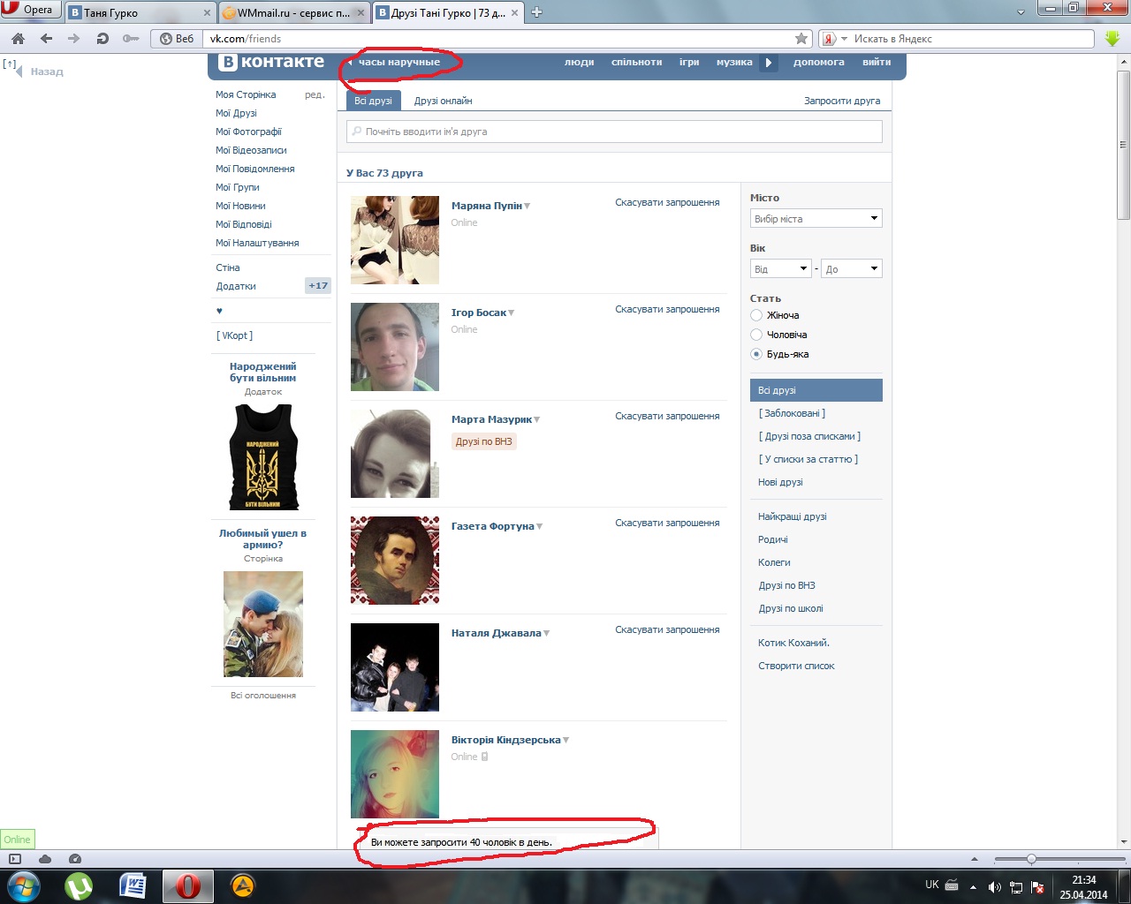The image size is (1131, 904).
Task: Click the music player play arrow
Action: [x=769, y=63]
